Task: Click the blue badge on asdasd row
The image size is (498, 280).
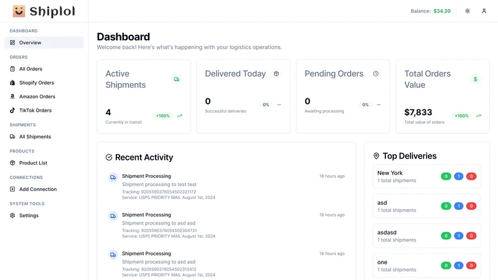Action: click(459, 236)
